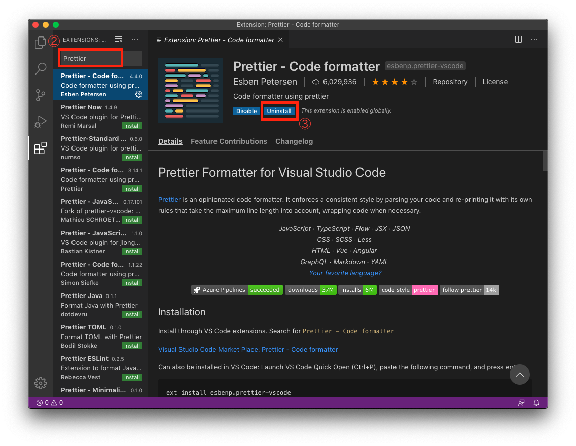576x446 pixels.
Task: Click the ext install command code block
Action: click(345, 389)
